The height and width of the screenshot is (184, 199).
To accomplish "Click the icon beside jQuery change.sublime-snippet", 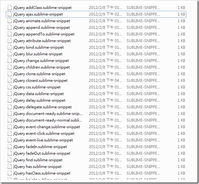I will point(10,60).
